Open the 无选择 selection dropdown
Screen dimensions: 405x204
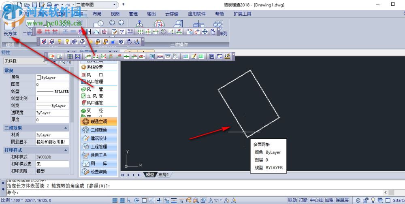coord(25,61)
